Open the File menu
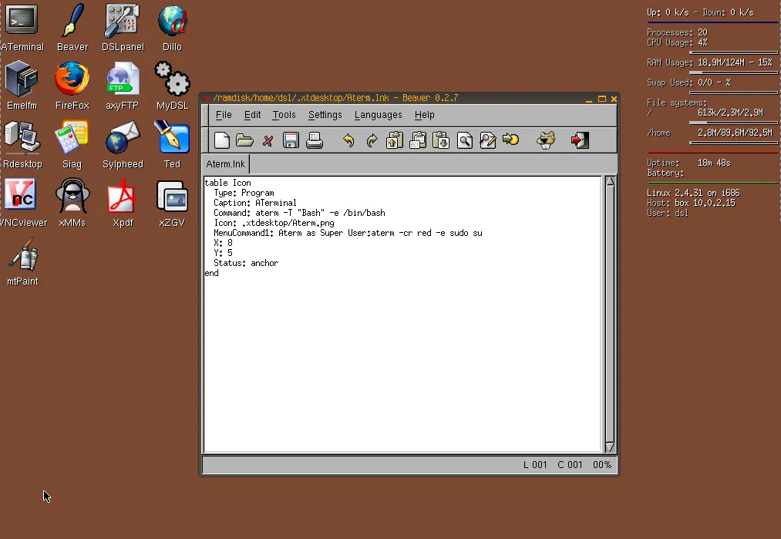The image size is (781, 539). (x=224, y=115)
